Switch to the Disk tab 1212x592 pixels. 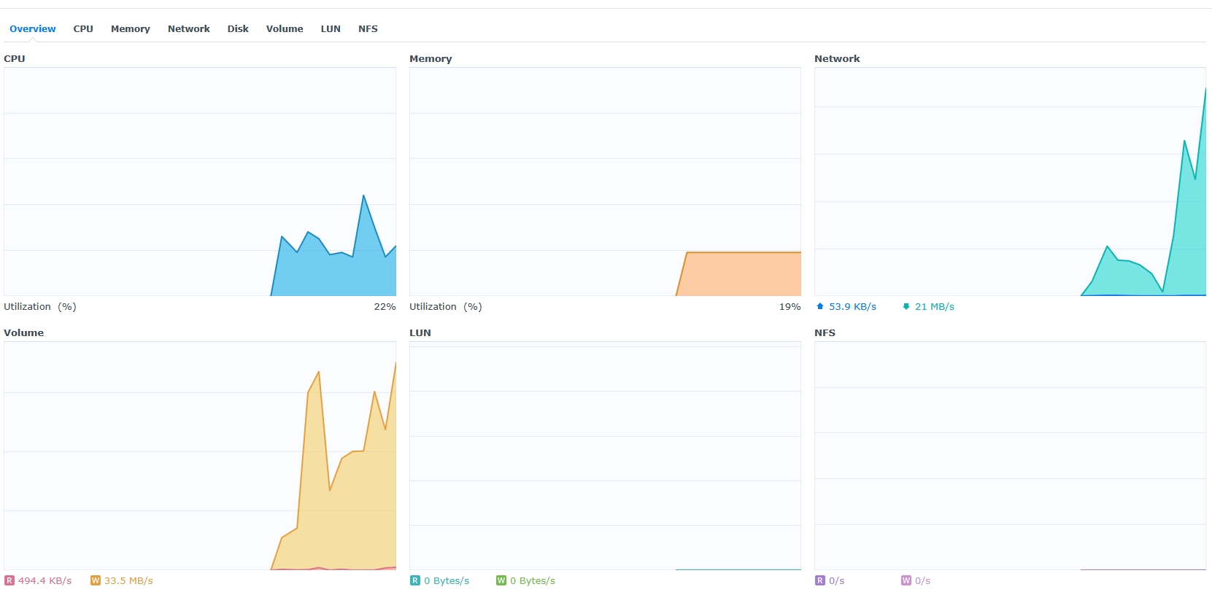coord(238,29)
